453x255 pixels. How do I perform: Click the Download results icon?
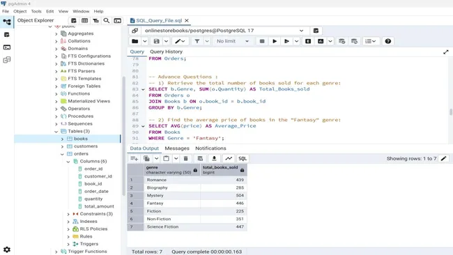pyautogui.click(x=215, y=158)
